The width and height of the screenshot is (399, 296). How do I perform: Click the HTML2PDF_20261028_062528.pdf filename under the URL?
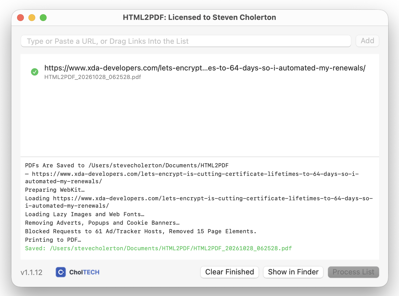click(x=93, y=77)
